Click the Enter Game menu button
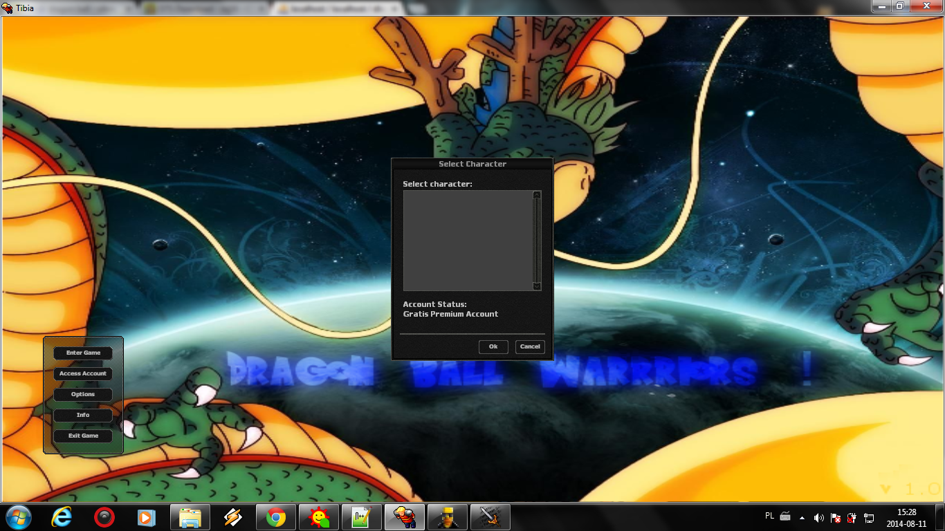Image resolution: width=945 pixels, height=531 pixels. click(83, 353)
